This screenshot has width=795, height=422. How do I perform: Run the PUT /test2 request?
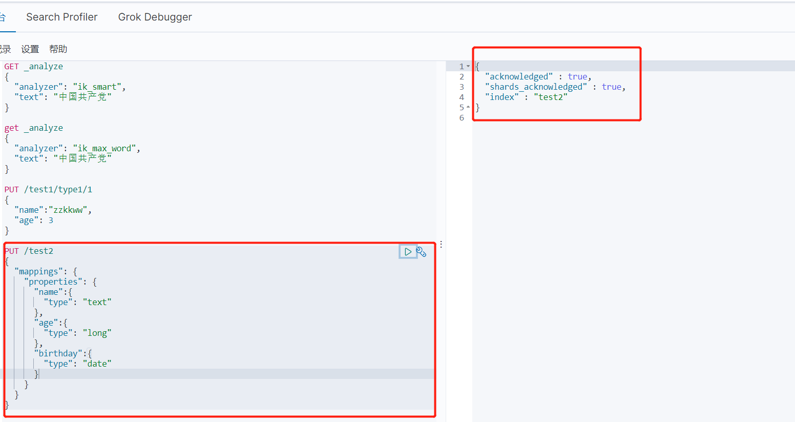click(408, 251)
